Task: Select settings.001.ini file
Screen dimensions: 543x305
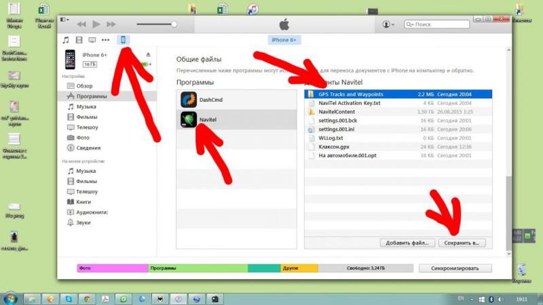Action: (x=398, y=129)
